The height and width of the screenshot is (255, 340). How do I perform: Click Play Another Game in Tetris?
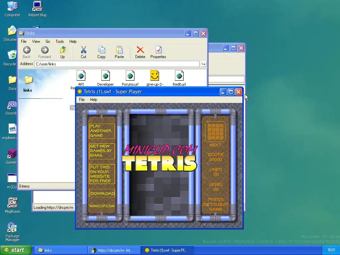click(102, 131)
